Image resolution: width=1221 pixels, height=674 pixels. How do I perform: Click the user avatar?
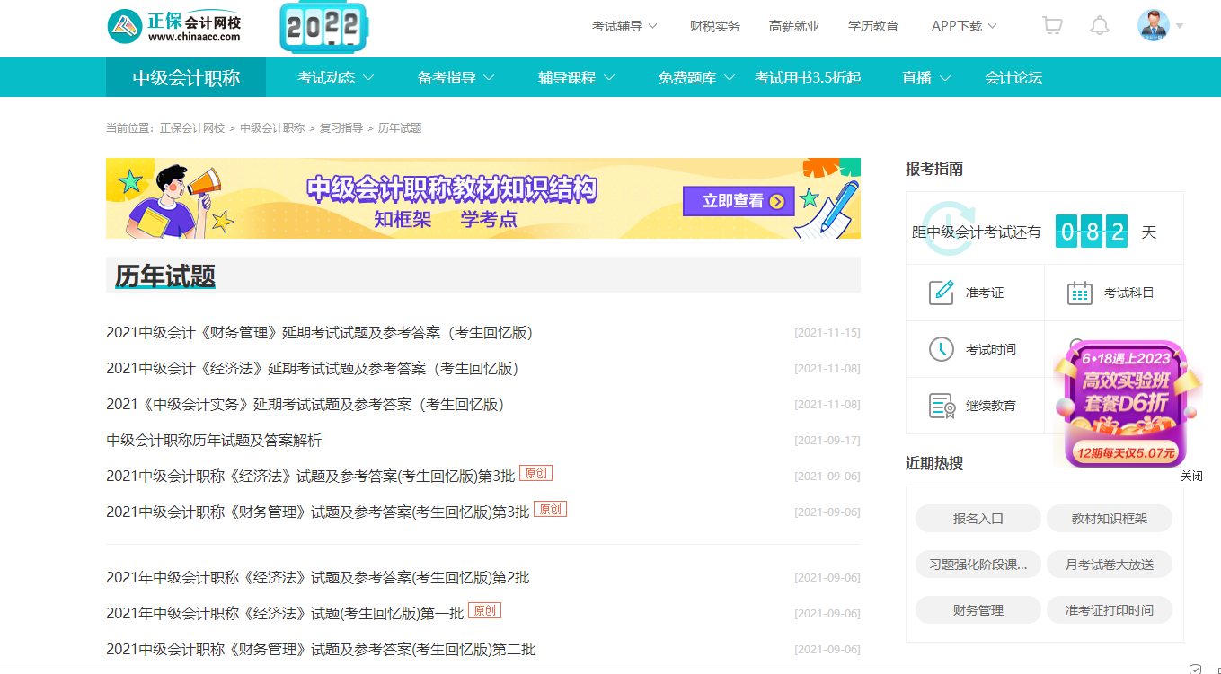coord(1152,25)
